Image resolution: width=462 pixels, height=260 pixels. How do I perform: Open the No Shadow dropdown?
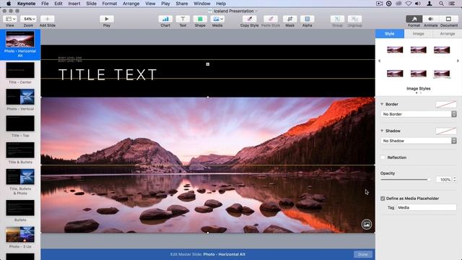pos(419,141)
